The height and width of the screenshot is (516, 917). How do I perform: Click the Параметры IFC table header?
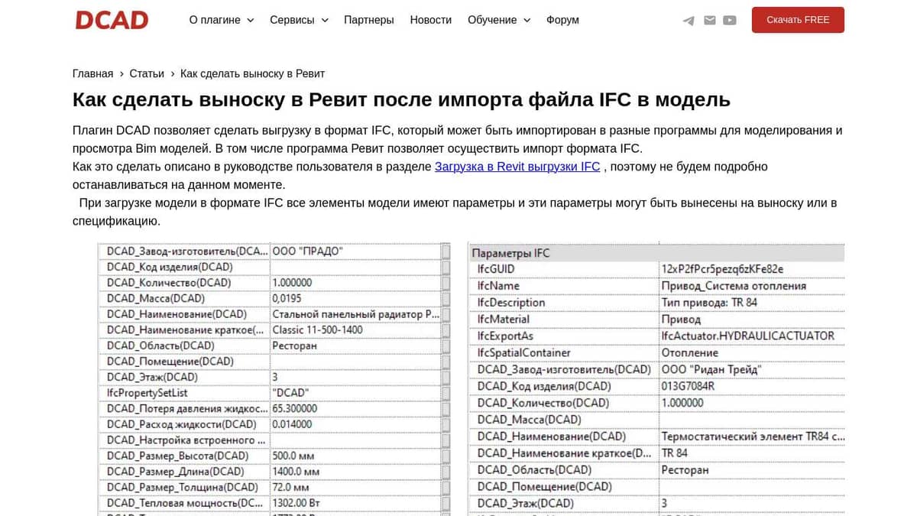[510, 253]
